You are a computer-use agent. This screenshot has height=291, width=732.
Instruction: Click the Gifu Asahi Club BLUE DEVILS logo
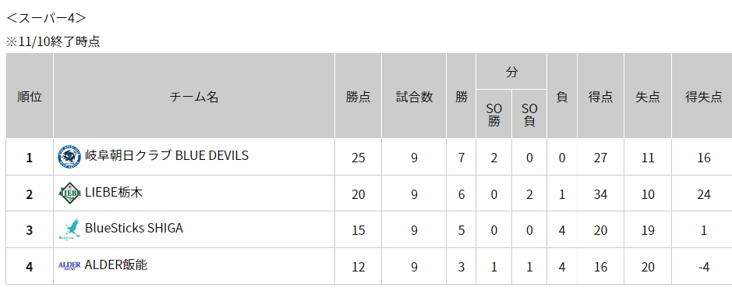click(69, 157)
